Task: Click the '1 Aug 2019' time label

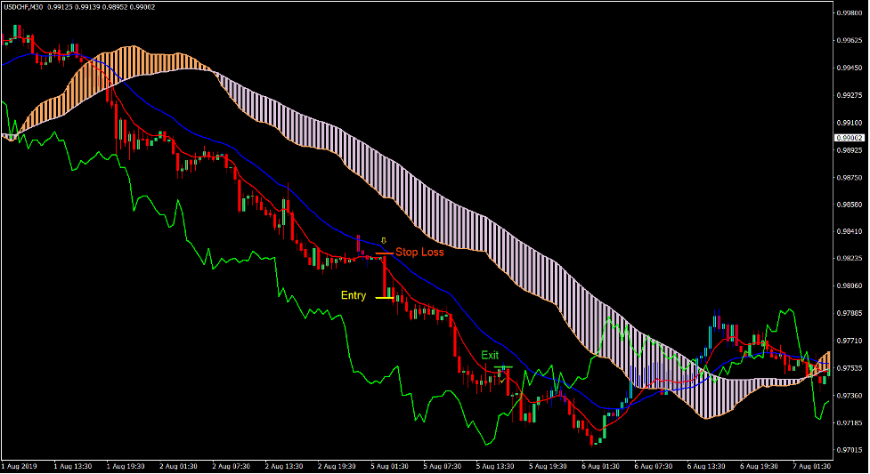Action: tap(19, 466)
